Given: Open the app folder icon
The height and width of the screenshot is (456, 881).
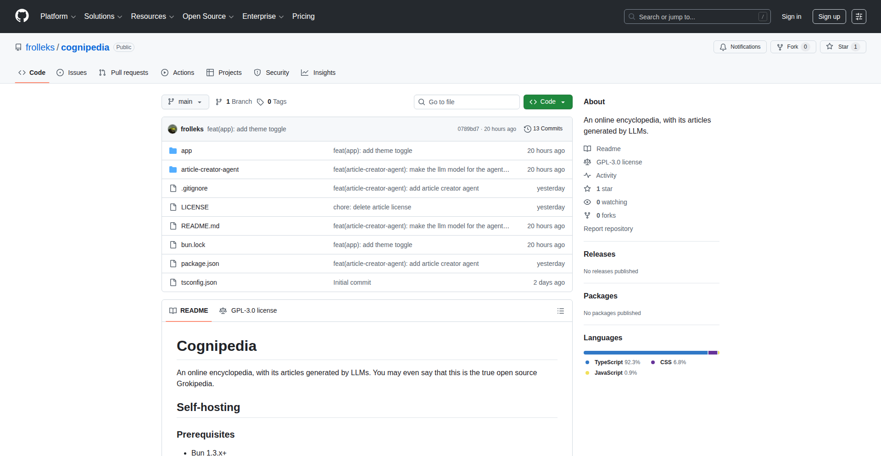Looking at the screenshot, I should pos(173,151).
